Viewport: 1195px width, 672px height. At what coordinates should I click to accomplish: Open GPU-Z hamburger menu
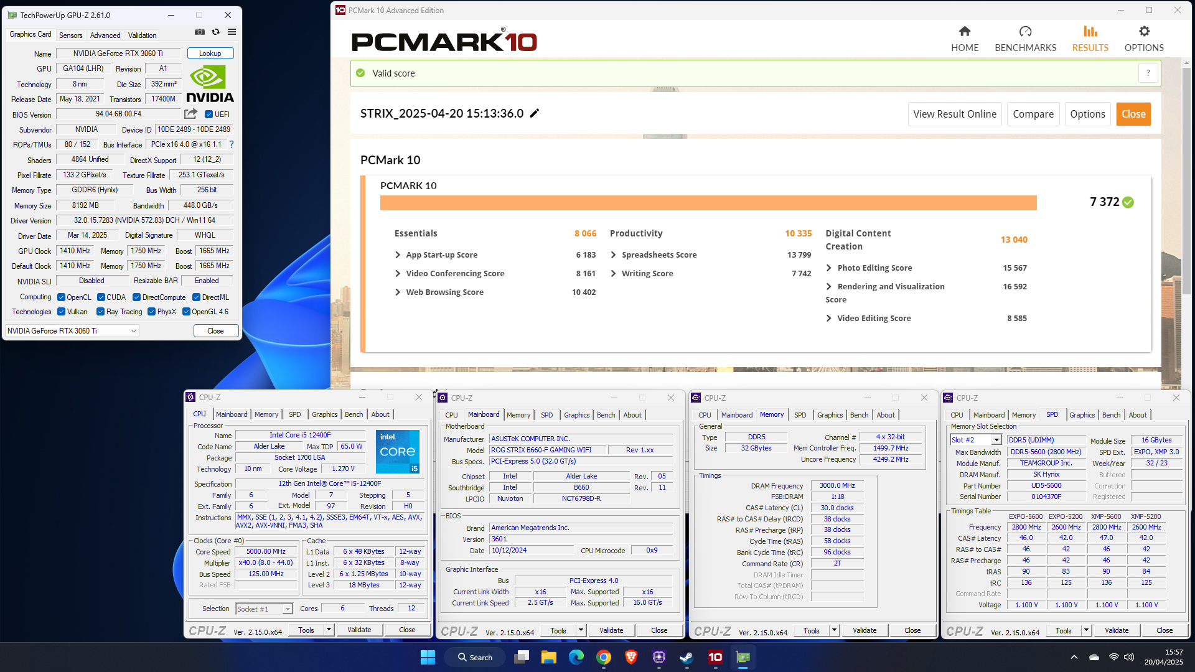(232, 32)
